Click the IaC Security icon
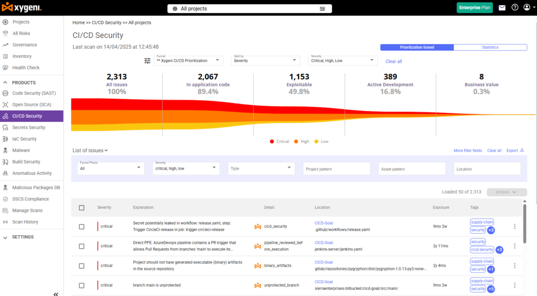537x296 pixels. (x=5, y=139)
